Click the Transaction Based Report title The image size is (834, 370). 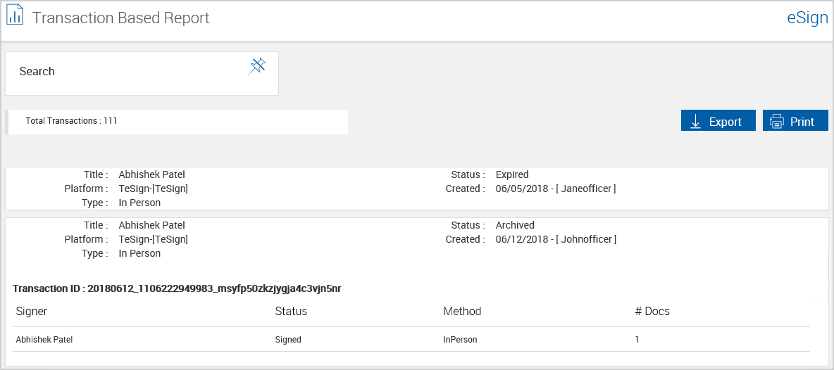click(x=121, y=18)
